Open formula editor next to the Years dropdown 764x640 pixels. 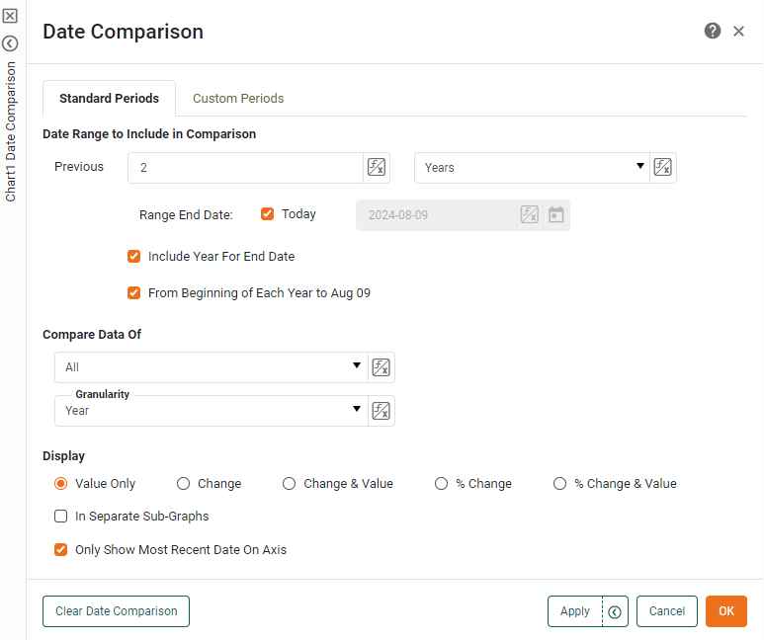pos(663,168)
